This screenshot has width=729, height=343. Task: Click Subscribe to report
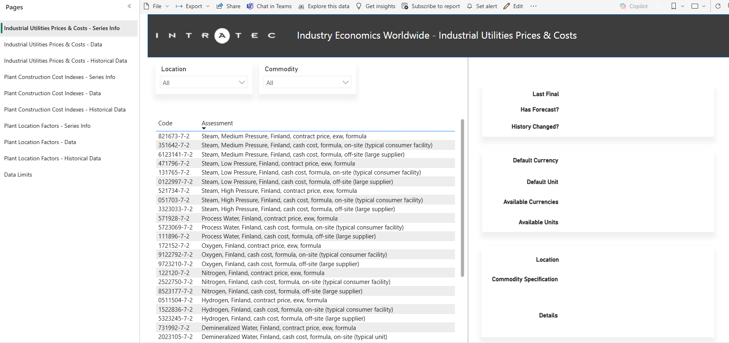pos(431,6)
